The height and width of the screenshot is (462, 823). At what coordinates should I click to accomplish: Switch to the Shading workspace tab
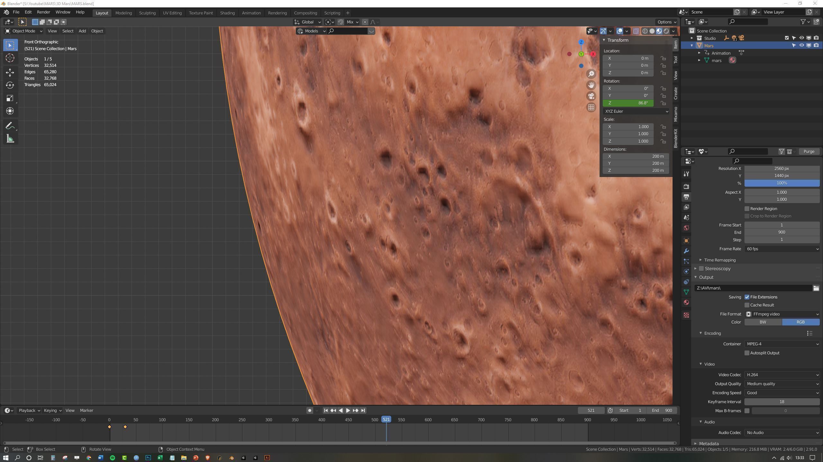click(x=227, y=13)
